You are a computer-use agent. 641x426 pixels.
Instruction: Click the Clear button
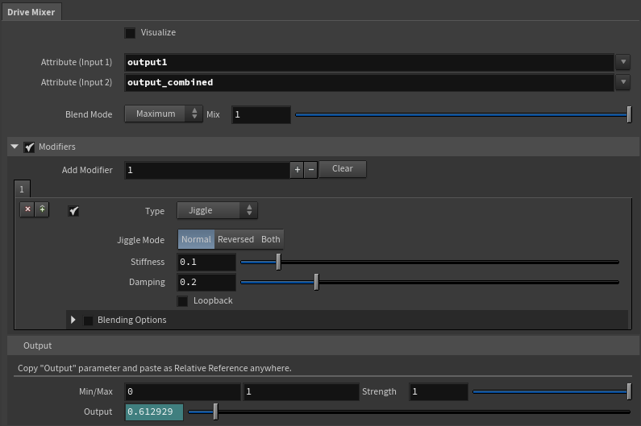pyautogui.click(x=343, y=168)
